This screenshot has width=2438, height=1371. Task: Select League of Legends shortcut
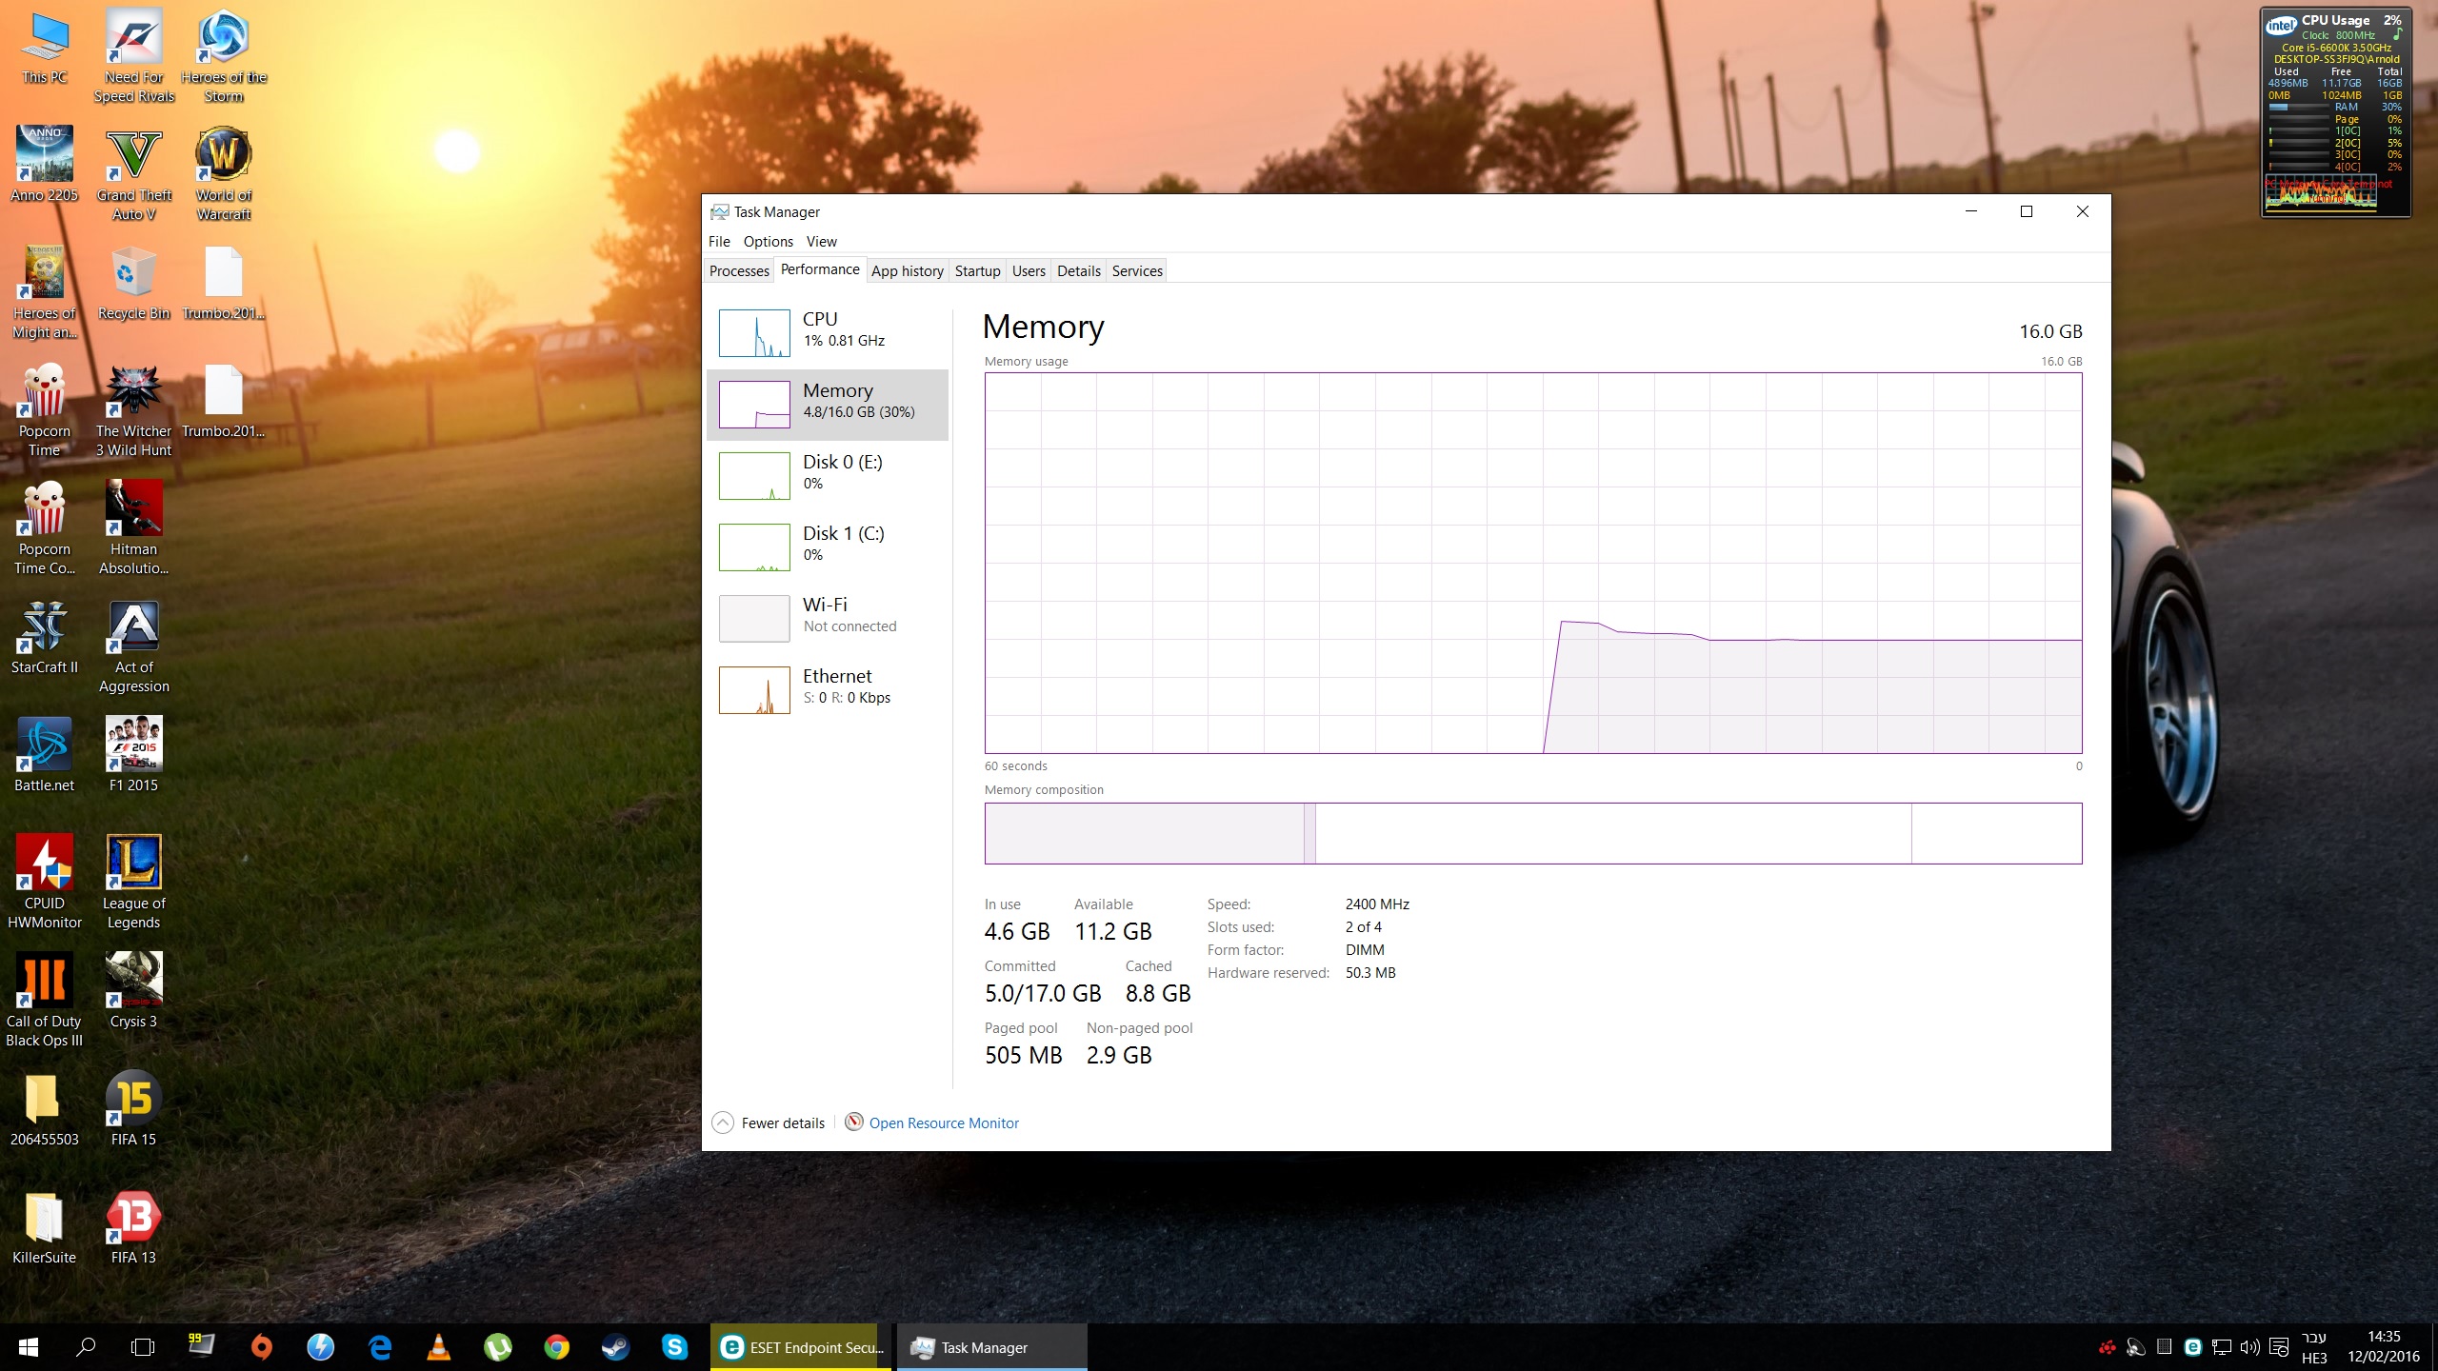(x=133, y=884)
